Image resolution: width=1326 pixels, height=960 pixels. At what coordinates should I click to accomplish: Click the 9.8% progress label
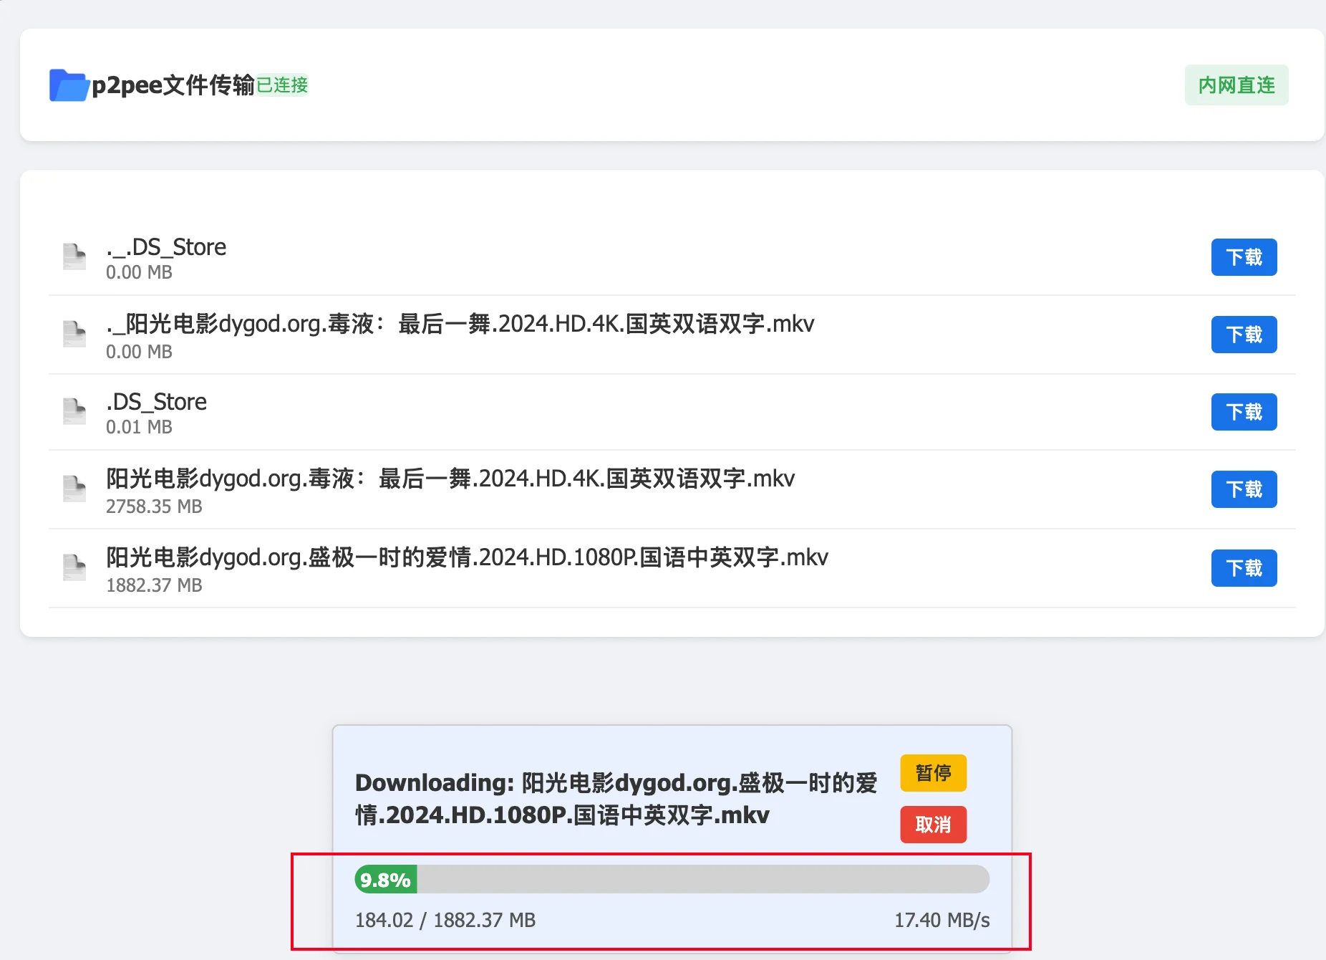point(385,880)
